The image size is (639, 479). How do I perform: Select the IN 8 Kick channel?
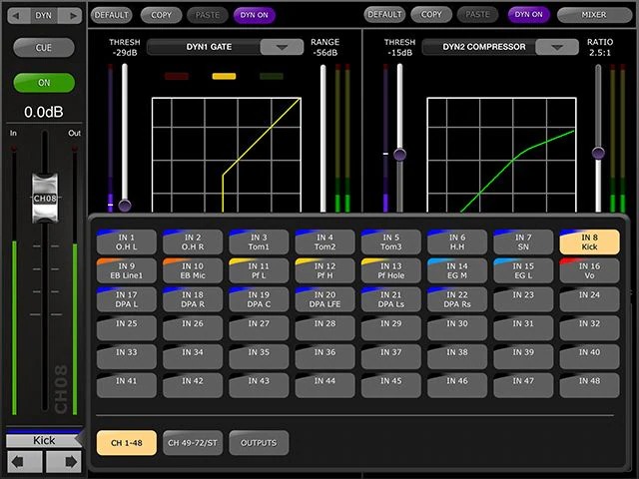590,241
